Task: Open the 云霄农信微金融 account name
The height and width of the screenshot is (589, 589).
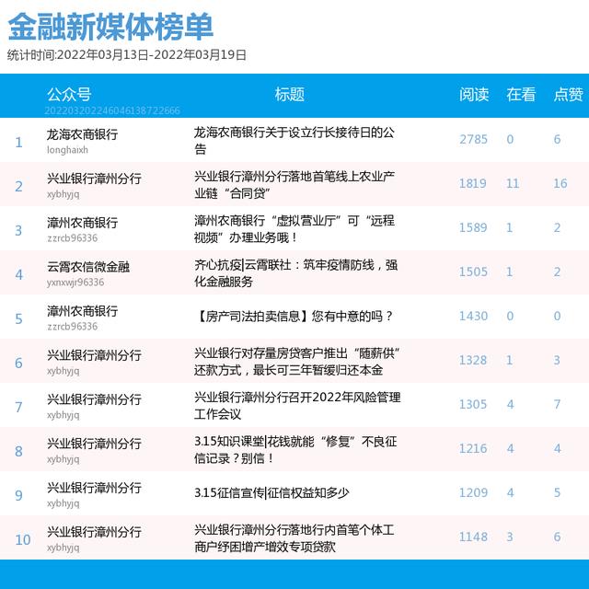Action: (88, 267)
